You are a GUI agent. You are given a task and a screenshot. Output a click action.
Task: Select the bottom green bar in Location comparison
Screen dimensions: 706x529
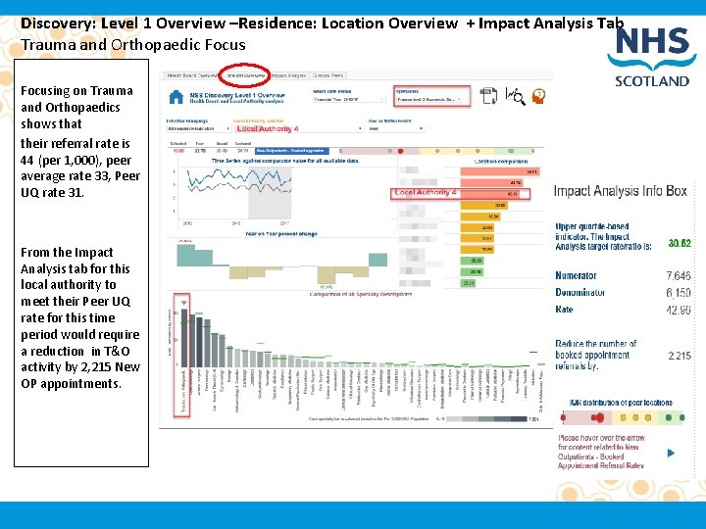(468, 283)
